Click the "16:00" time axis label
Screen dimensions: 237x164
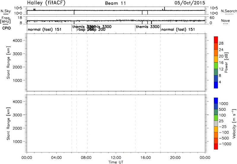145,158
